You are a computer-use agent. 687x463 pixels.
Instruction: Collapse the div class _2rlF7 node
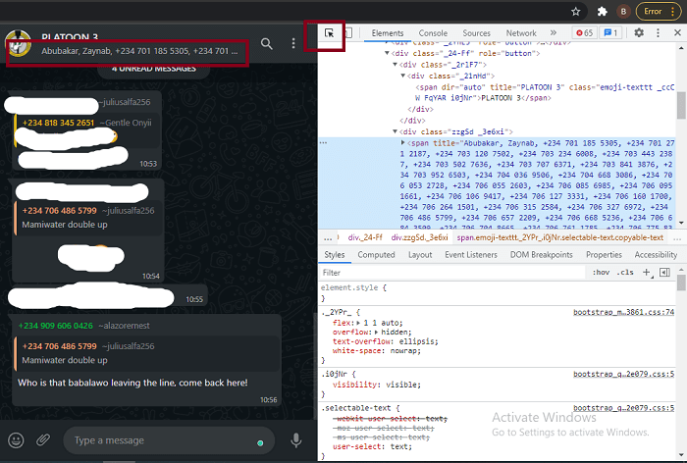[395, 65]
